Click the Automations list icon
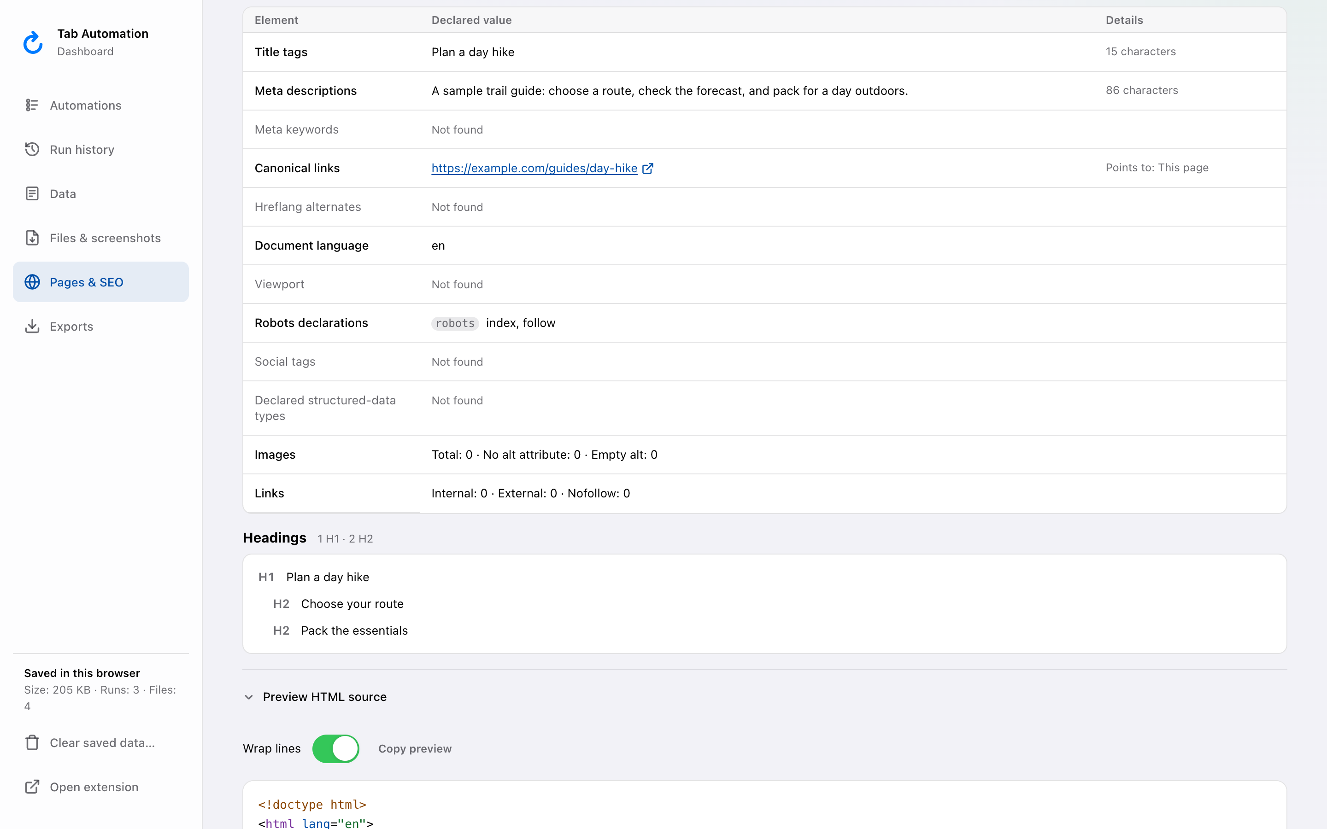 tap(32, 105)
